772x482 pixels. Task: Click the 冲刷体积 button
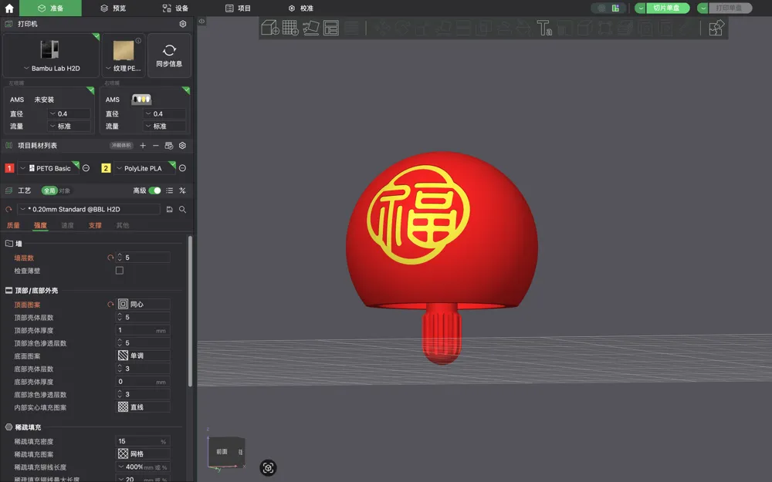[121, 146]
